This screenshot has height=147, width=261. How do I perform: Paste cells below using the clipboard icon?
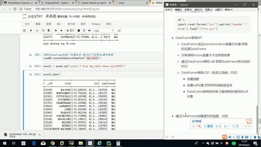(49, 31)
